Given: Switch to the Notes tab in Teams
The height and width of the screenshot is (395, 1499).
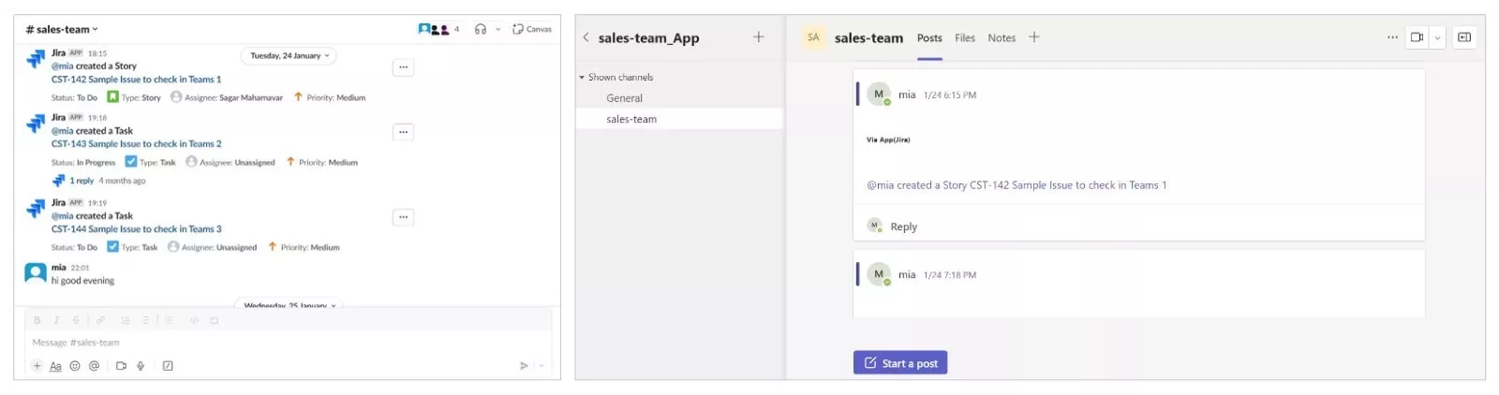Looking at the screenshot, I should pos(1002,38).
